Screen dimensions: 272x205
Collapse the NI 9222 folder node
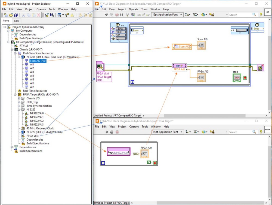click(19, 110)
